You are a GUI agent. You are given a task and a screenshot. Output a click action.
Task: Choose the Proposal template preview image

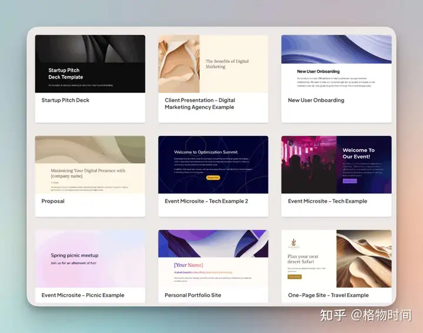[x=90, y=165]
